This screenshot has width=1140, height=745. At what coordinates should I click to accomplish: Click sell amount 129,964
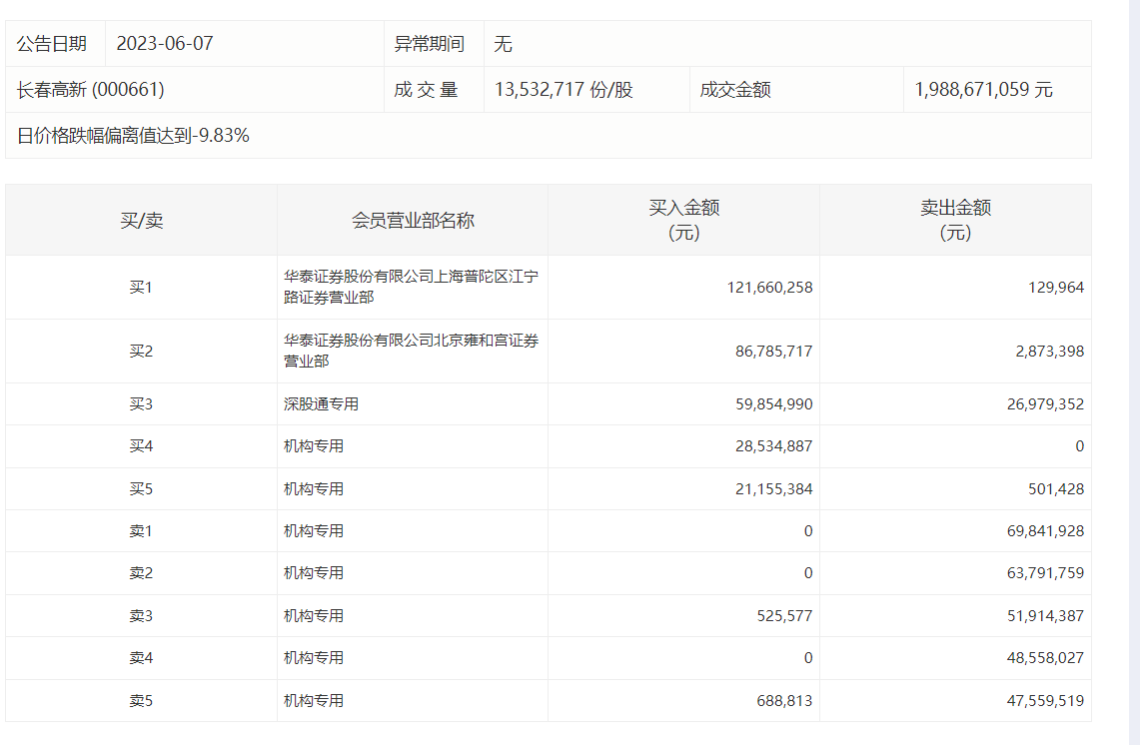point(1056,287)
